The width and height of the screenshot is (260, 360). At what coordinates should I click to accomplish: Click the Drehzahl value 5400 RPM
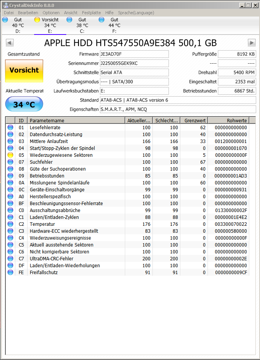(x=237, y=72)
